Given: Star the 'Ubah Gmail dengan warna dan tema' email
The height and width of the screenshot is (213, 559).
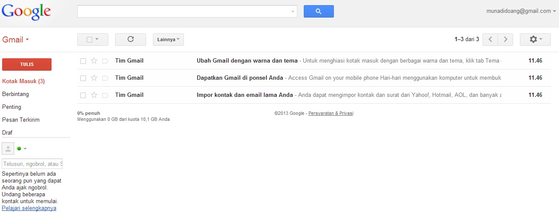Looking at the screenshot, I should [x=94, y=61].
